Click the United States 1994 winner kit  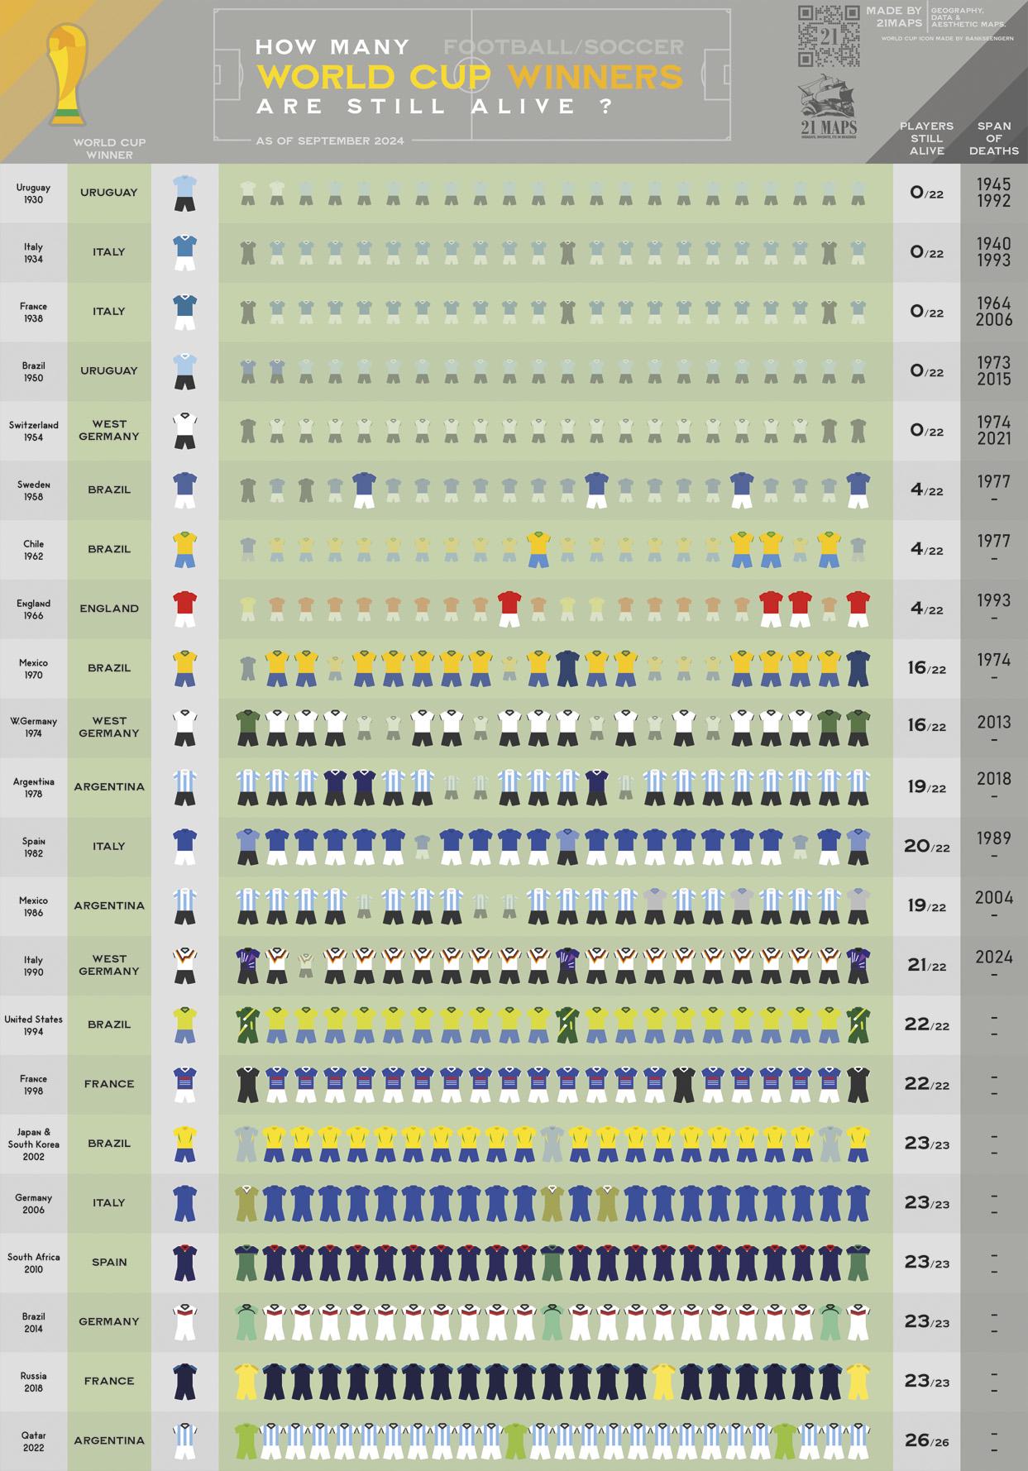185,1025
